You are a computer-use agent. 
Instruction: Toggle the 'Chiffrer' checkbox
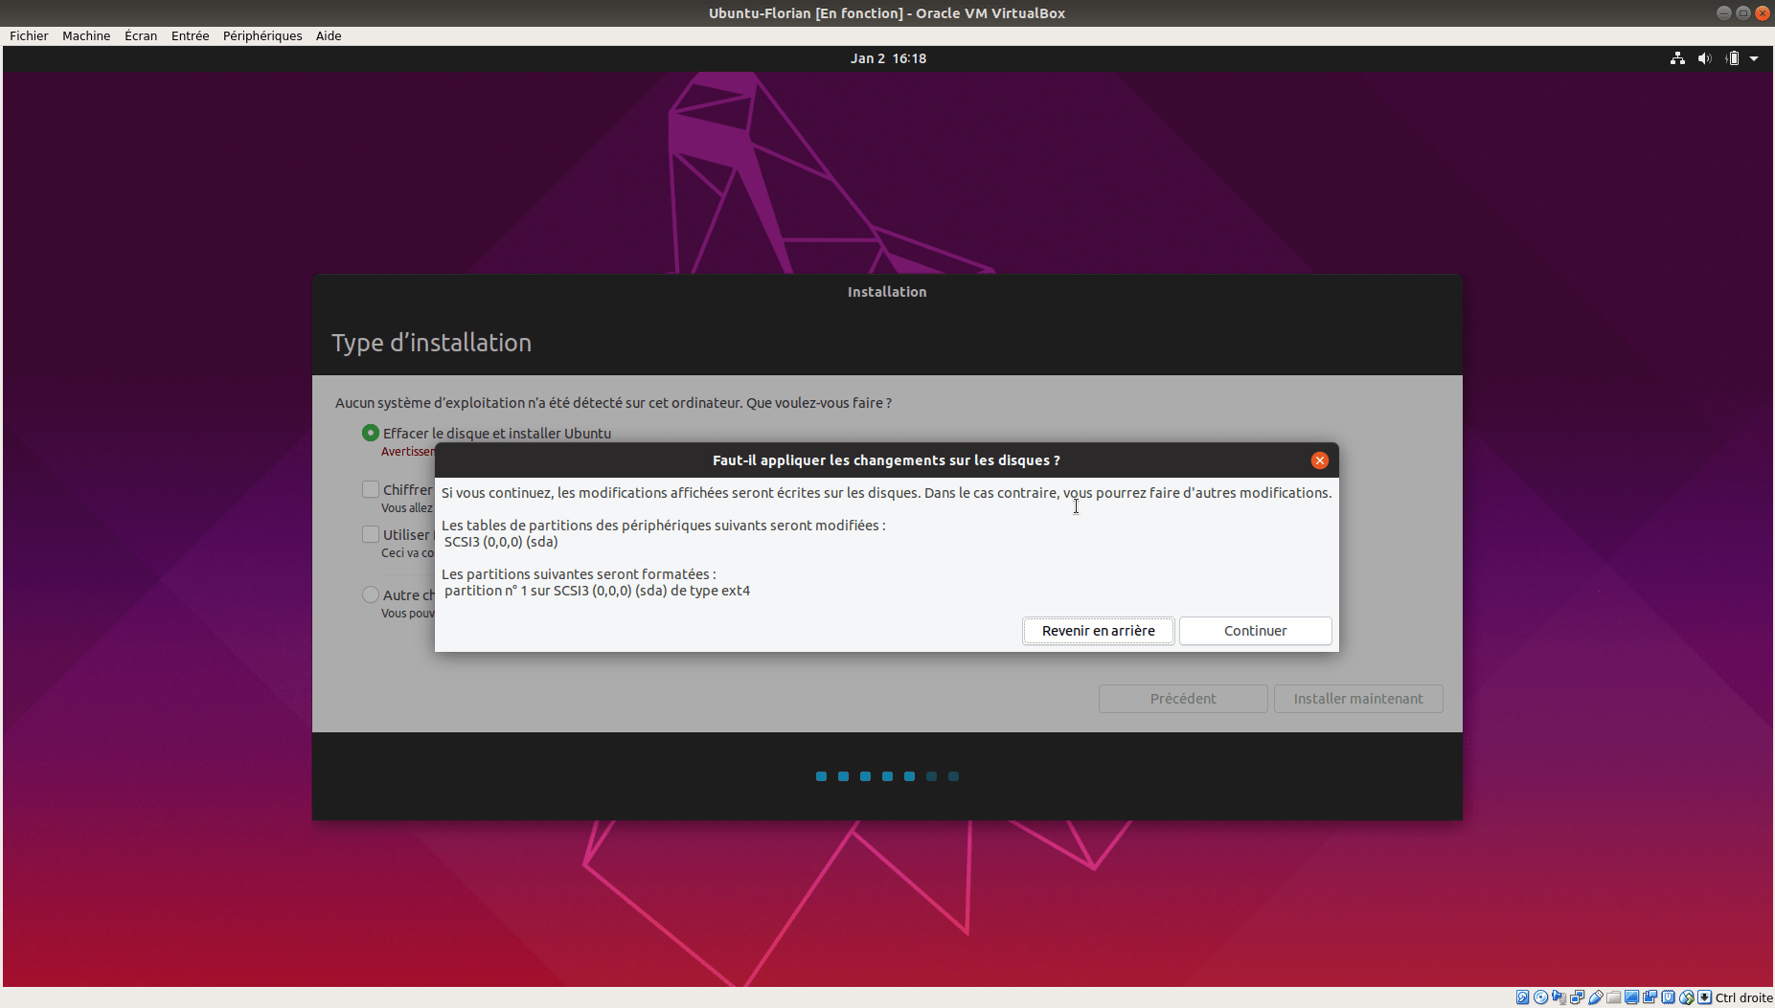tap(371, 489)
